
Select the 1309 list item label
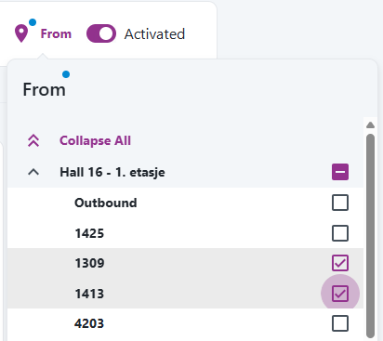click(x=89, y=263)
